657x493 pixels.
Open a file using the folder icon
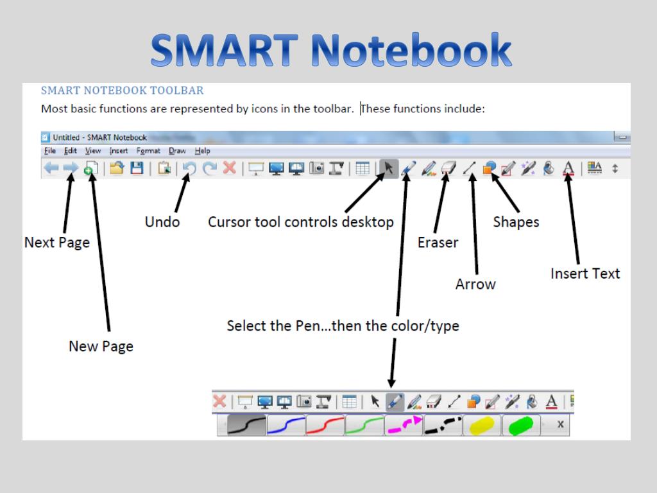pyautogui.click(x=117, y=168)
